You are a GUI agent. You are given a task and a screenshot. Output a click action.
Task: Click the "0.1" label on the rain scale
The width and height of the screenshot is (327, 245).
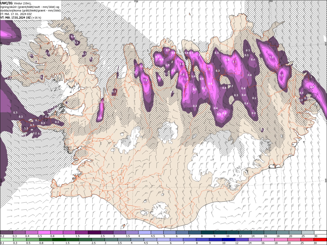tap(2, 243)
